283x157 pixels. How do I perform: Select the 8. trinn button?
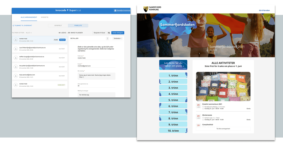click(173, 118)
